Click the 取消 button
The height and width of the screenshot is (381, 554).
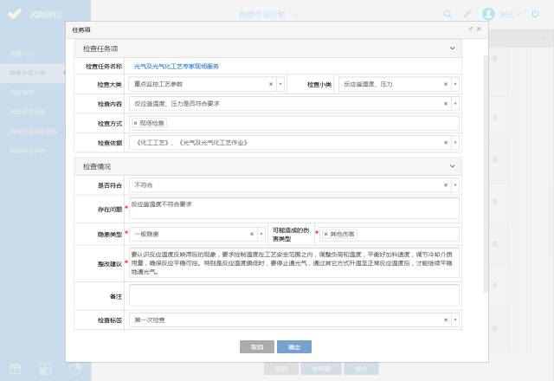[256, 346]
